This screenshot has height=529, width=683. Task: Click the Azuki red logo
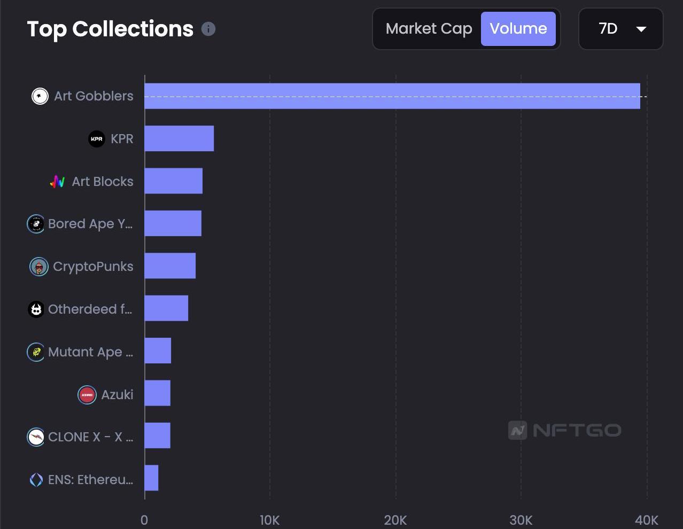87,395
